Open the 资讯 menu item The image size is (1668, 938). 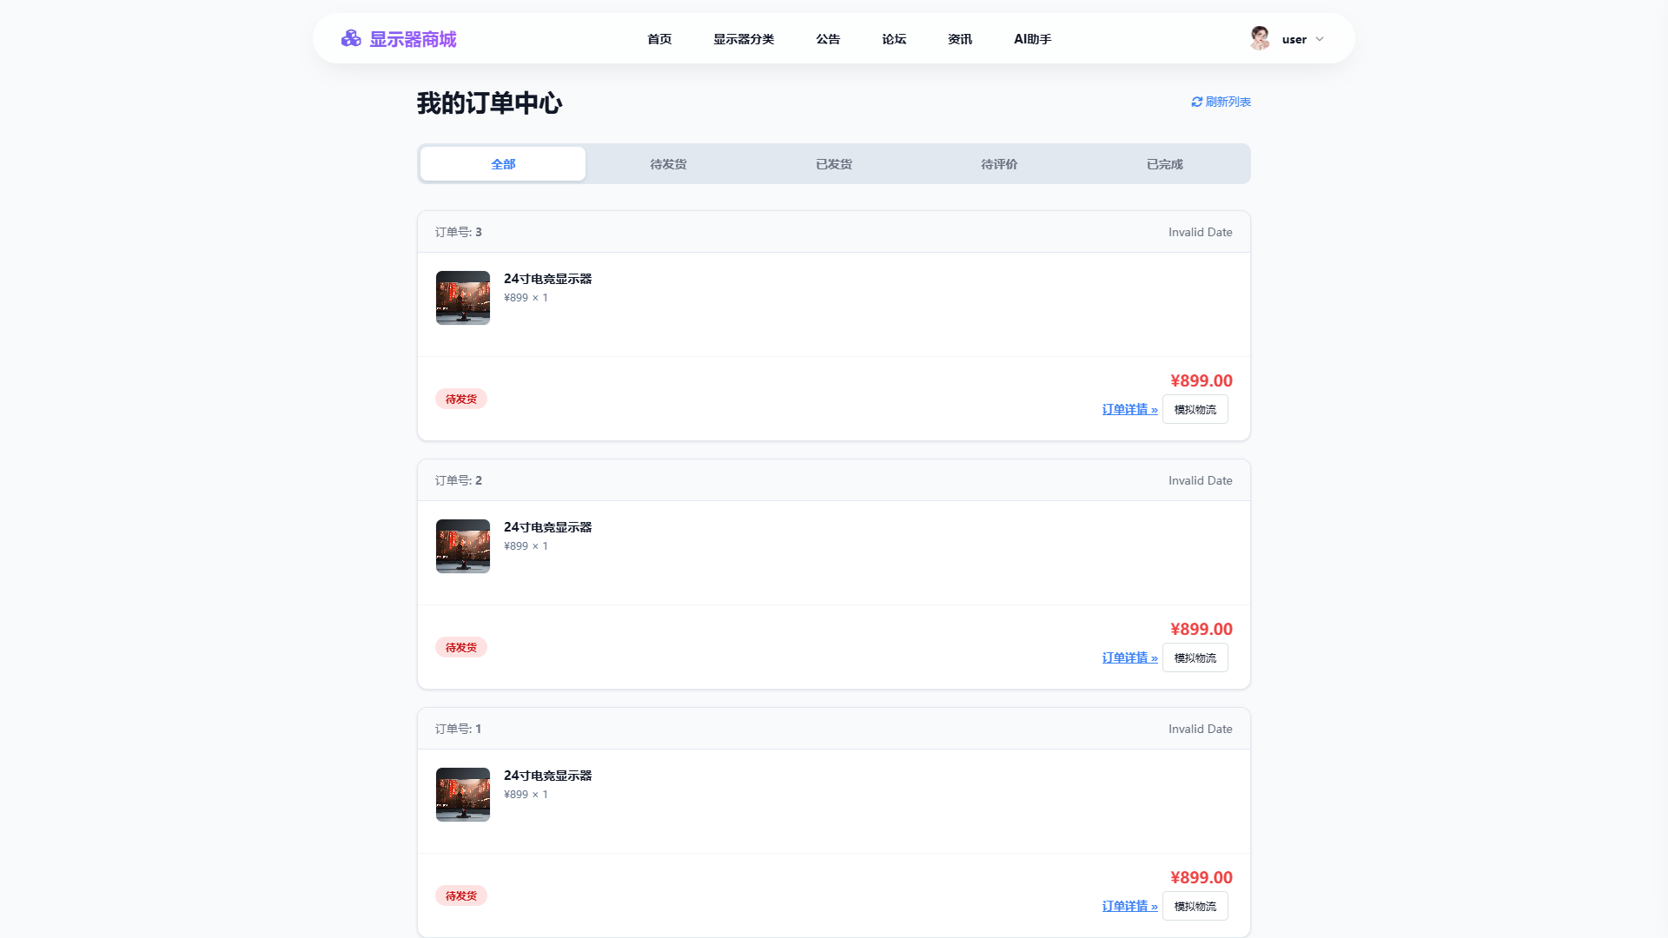click(x=960, y=39)
